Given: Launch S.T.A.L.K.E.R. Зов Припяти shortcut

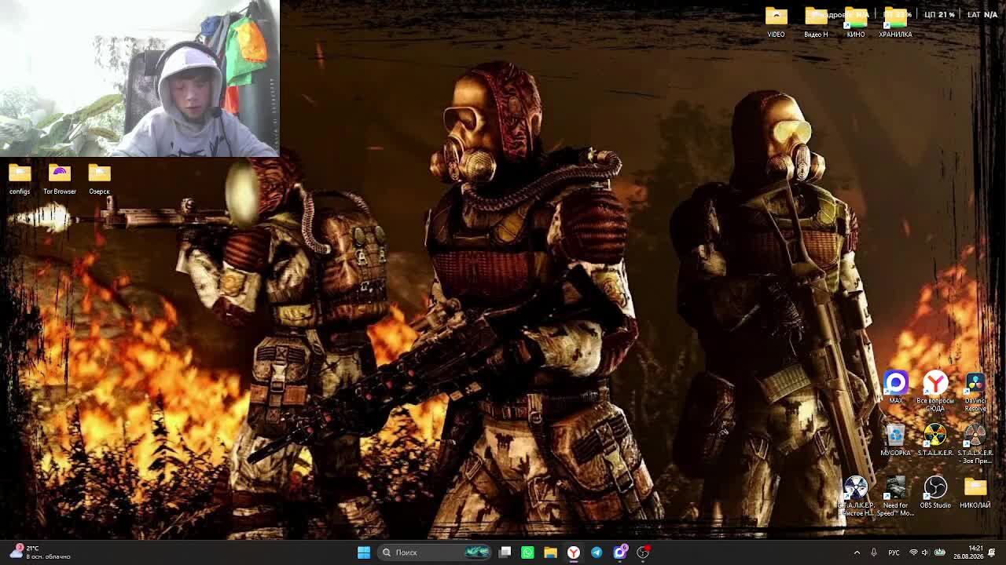Looking at the screenshot, I should coord(975,443).
